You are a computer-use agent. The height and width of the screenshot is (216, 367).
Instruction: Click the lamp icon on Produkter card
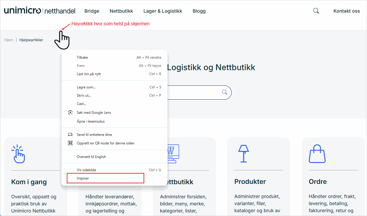(243, 153)
